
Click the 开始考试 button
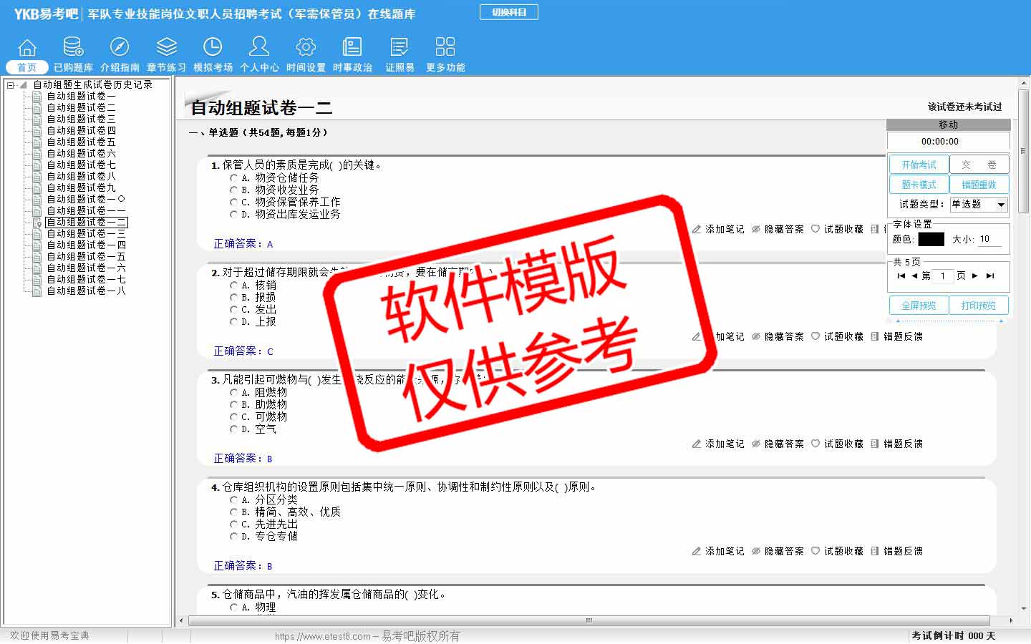click(x=919, y=165)
